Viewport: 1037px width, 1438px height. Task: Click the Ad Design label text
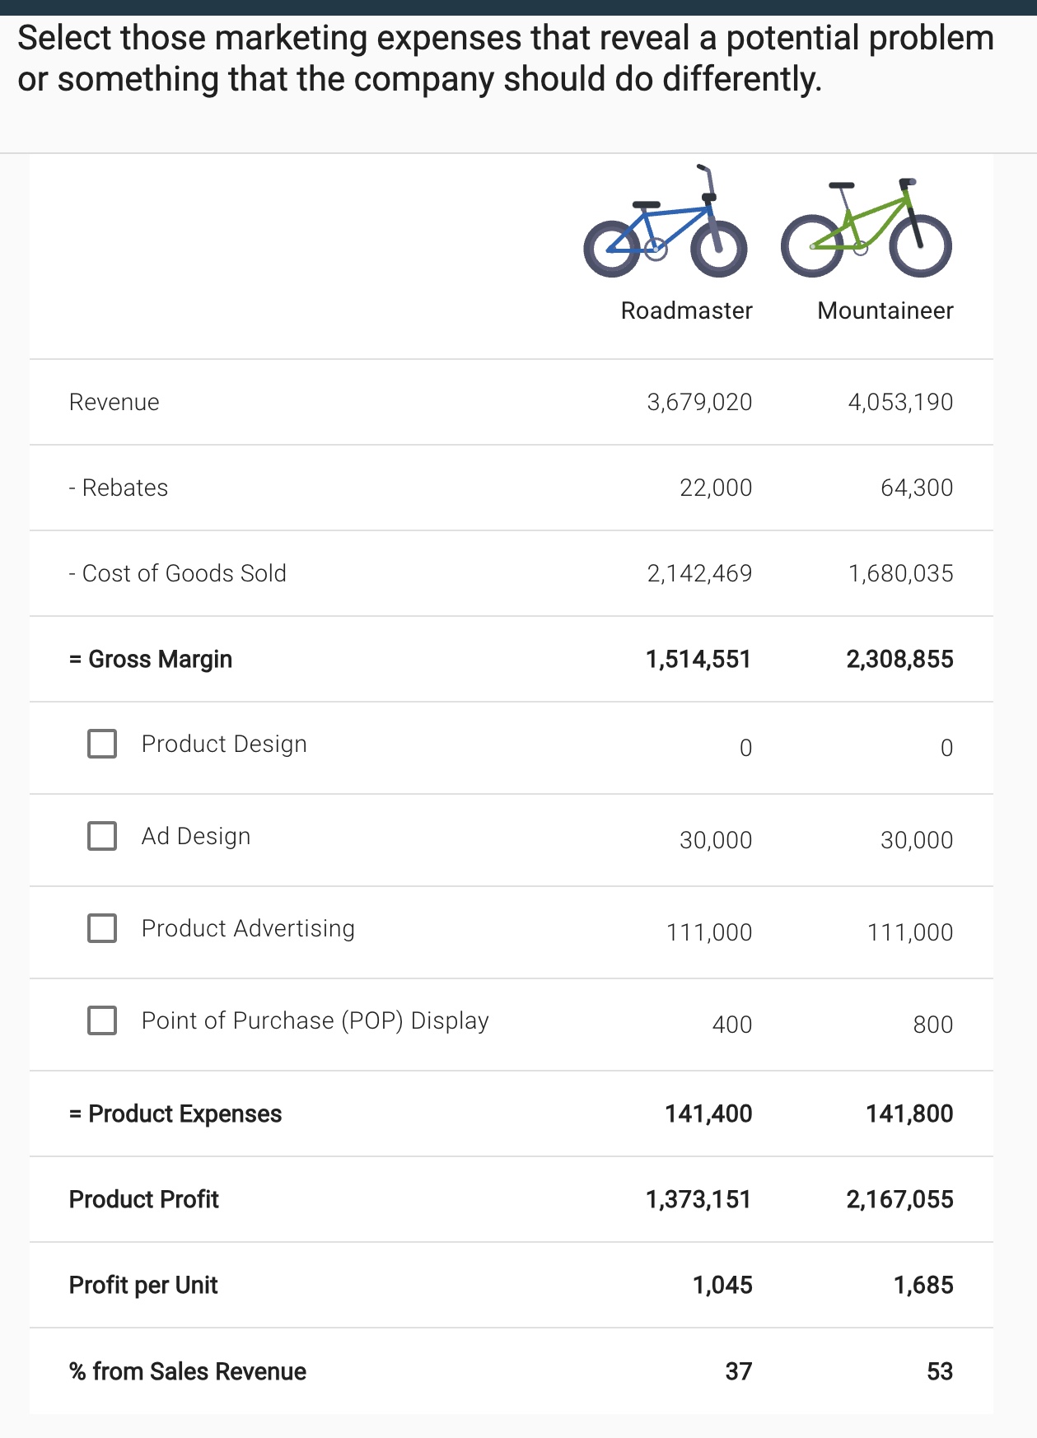pos(196,836)
